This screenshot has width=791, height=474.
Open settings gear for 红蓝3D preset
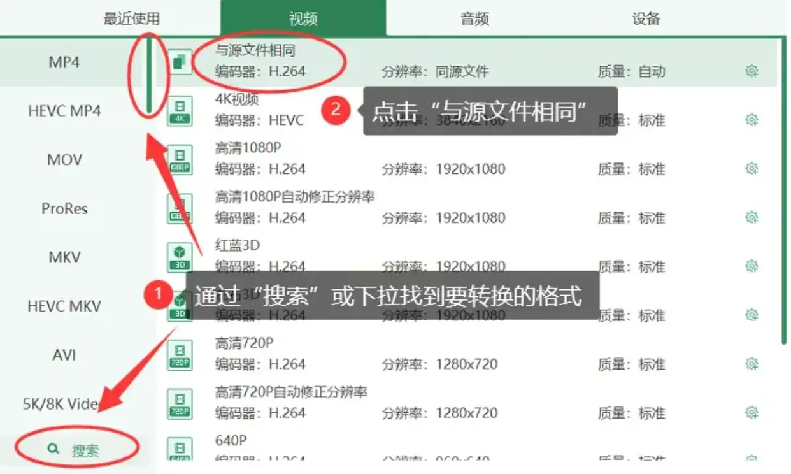tap(752, 266)
